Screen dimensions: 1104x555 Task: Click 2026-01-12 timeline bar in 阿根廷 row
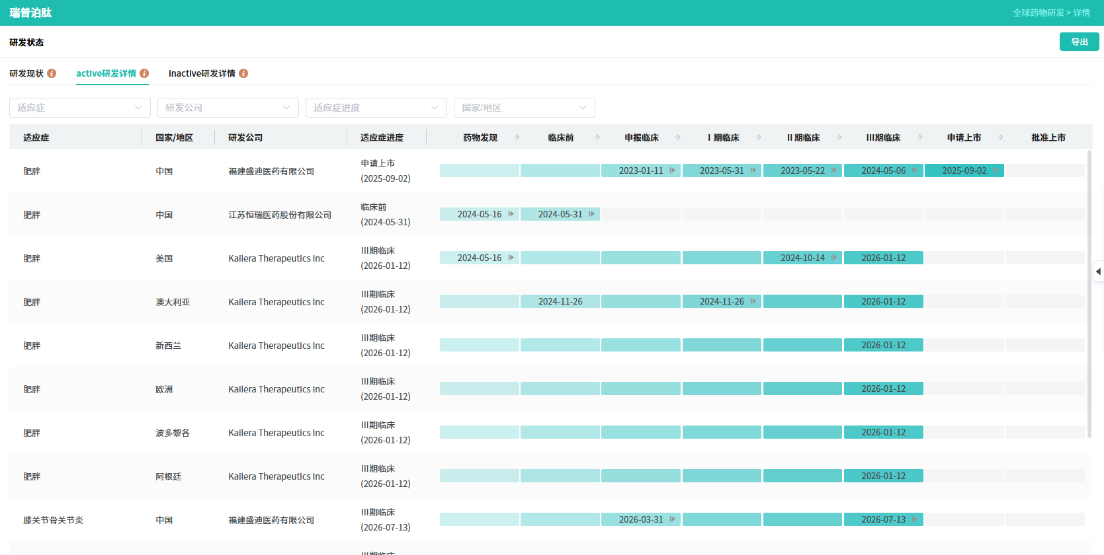(884, 476)
